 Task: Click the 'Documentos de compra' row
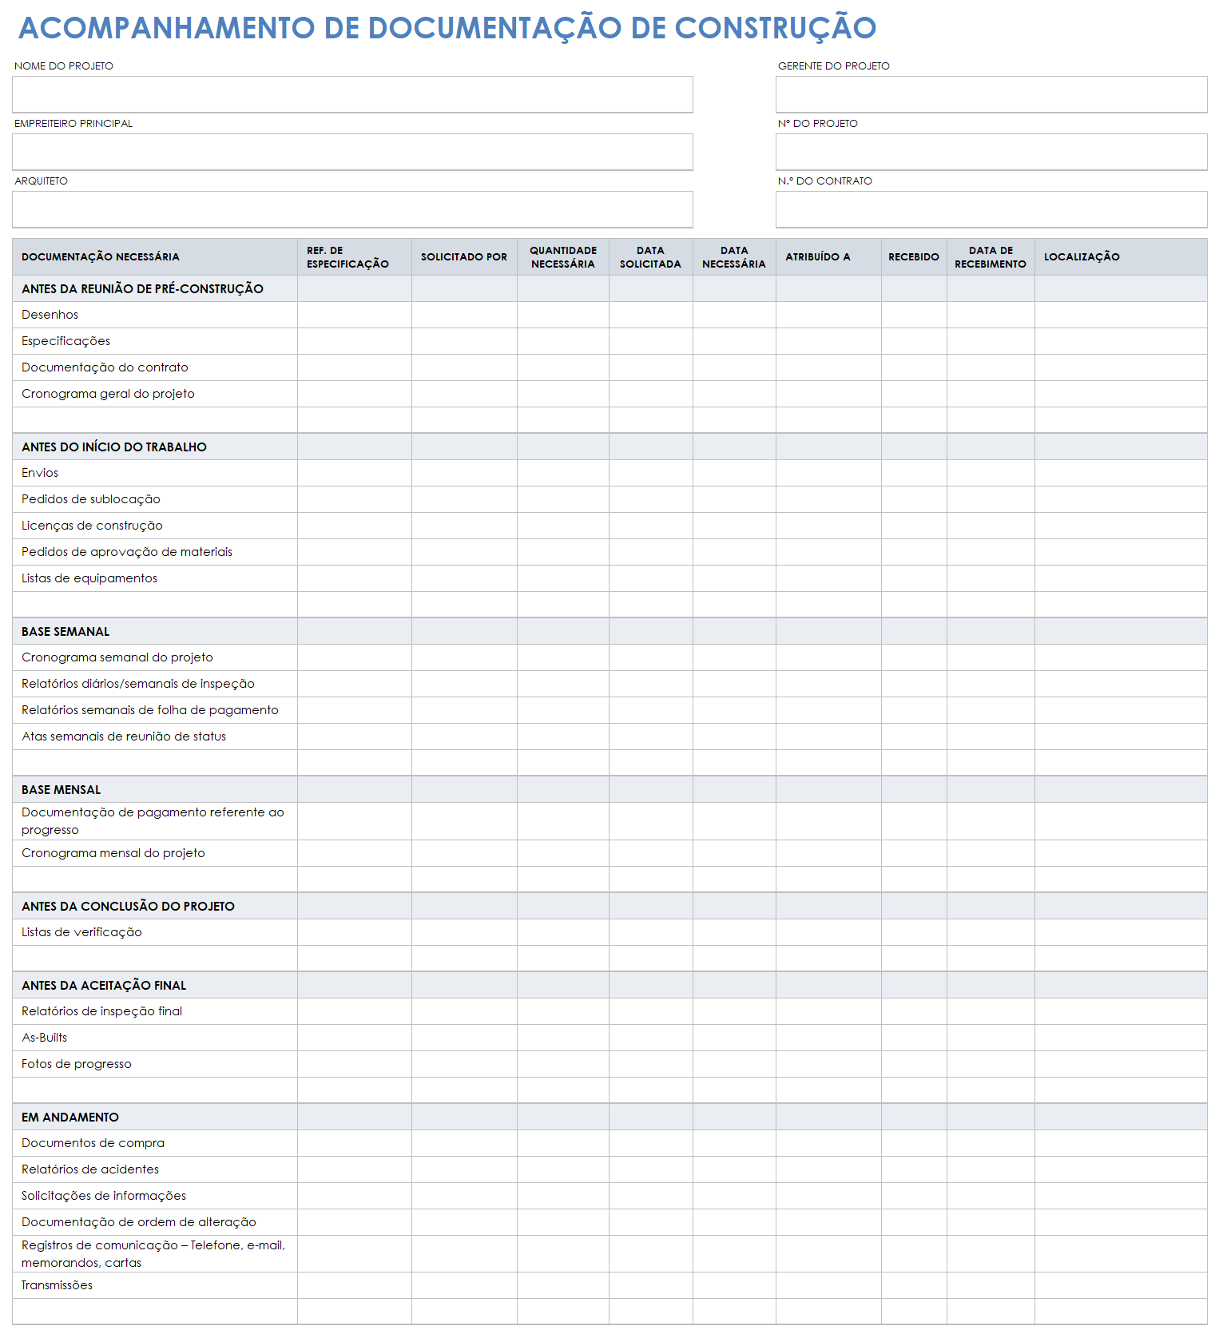coord(609,1143)
